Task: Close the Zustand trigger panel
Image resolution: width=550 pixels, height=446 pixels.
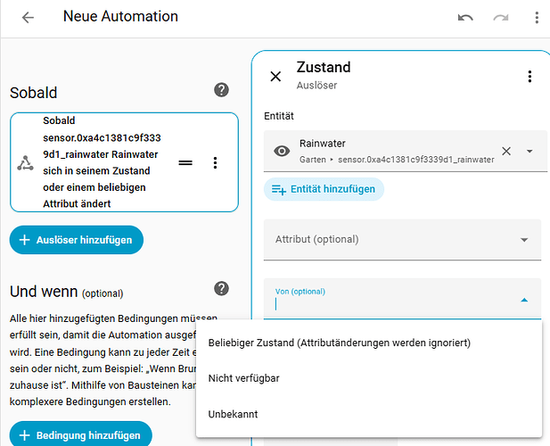Action: pos(275,77)
